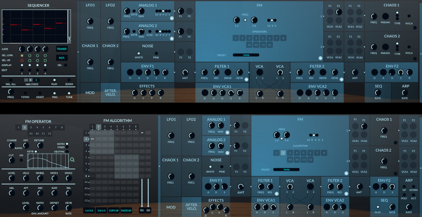Select the RATIO mode radio in FM Operator
The height and width of the screenshot is (217, 422).
[67, 144]
